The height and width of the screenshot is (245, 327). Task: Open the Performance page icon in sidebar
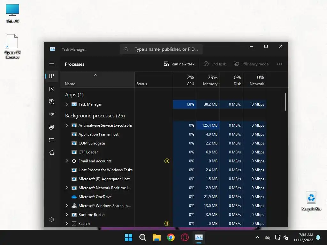coord(52,89)
